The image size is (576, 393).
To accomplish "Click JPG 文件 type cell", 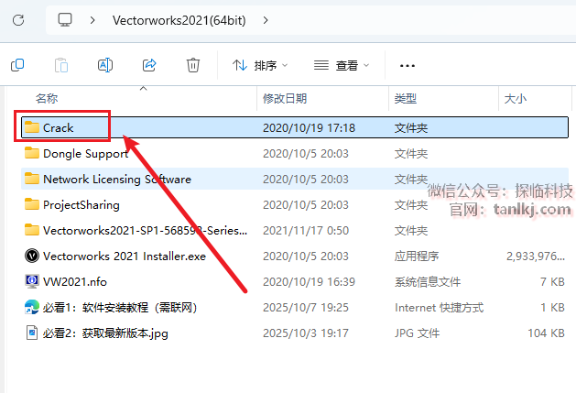I will click(x=417, y=333).
